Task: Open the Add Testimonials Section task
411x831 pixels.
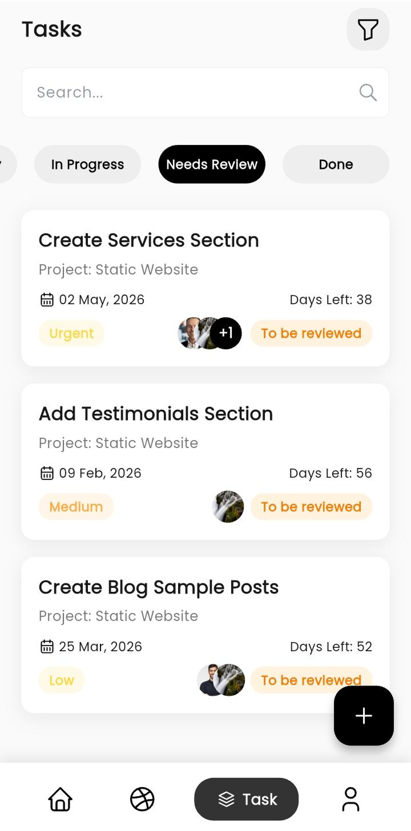Action: (x=205, y=462)
